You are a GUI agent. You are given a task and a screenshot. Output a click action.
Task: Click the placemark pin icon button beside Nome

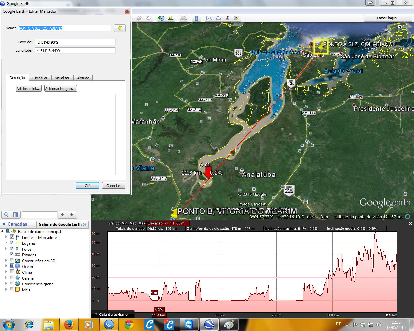[x=120, y=28]
